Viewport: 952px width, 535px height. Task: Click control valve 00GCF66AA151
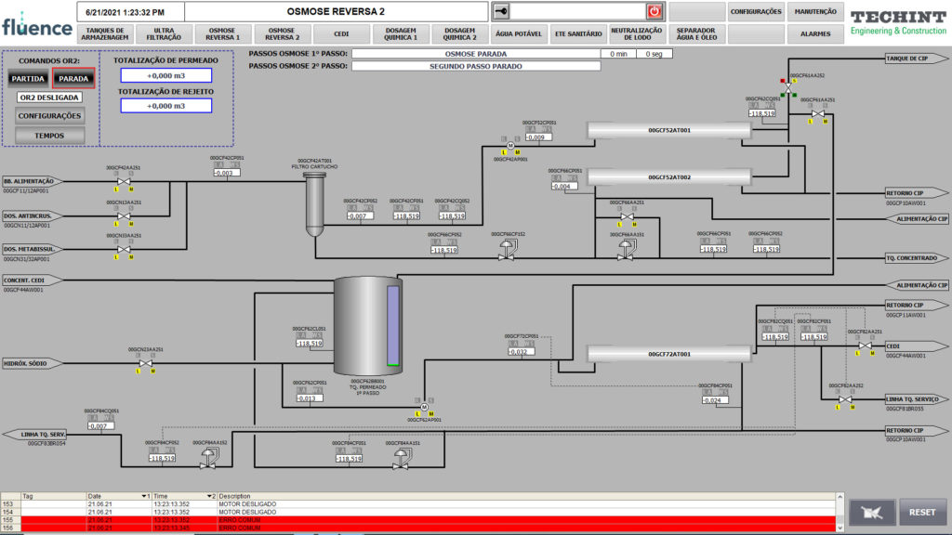coord(626,250)
